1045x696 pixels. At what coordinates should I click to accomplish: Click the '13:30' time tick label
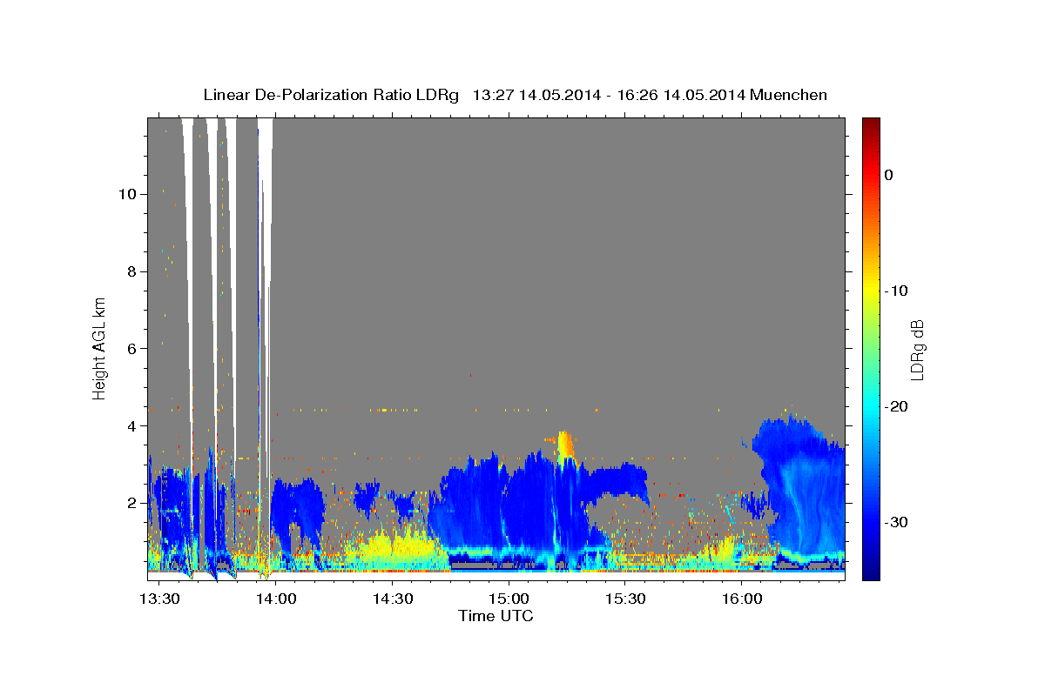click(159, 599)
